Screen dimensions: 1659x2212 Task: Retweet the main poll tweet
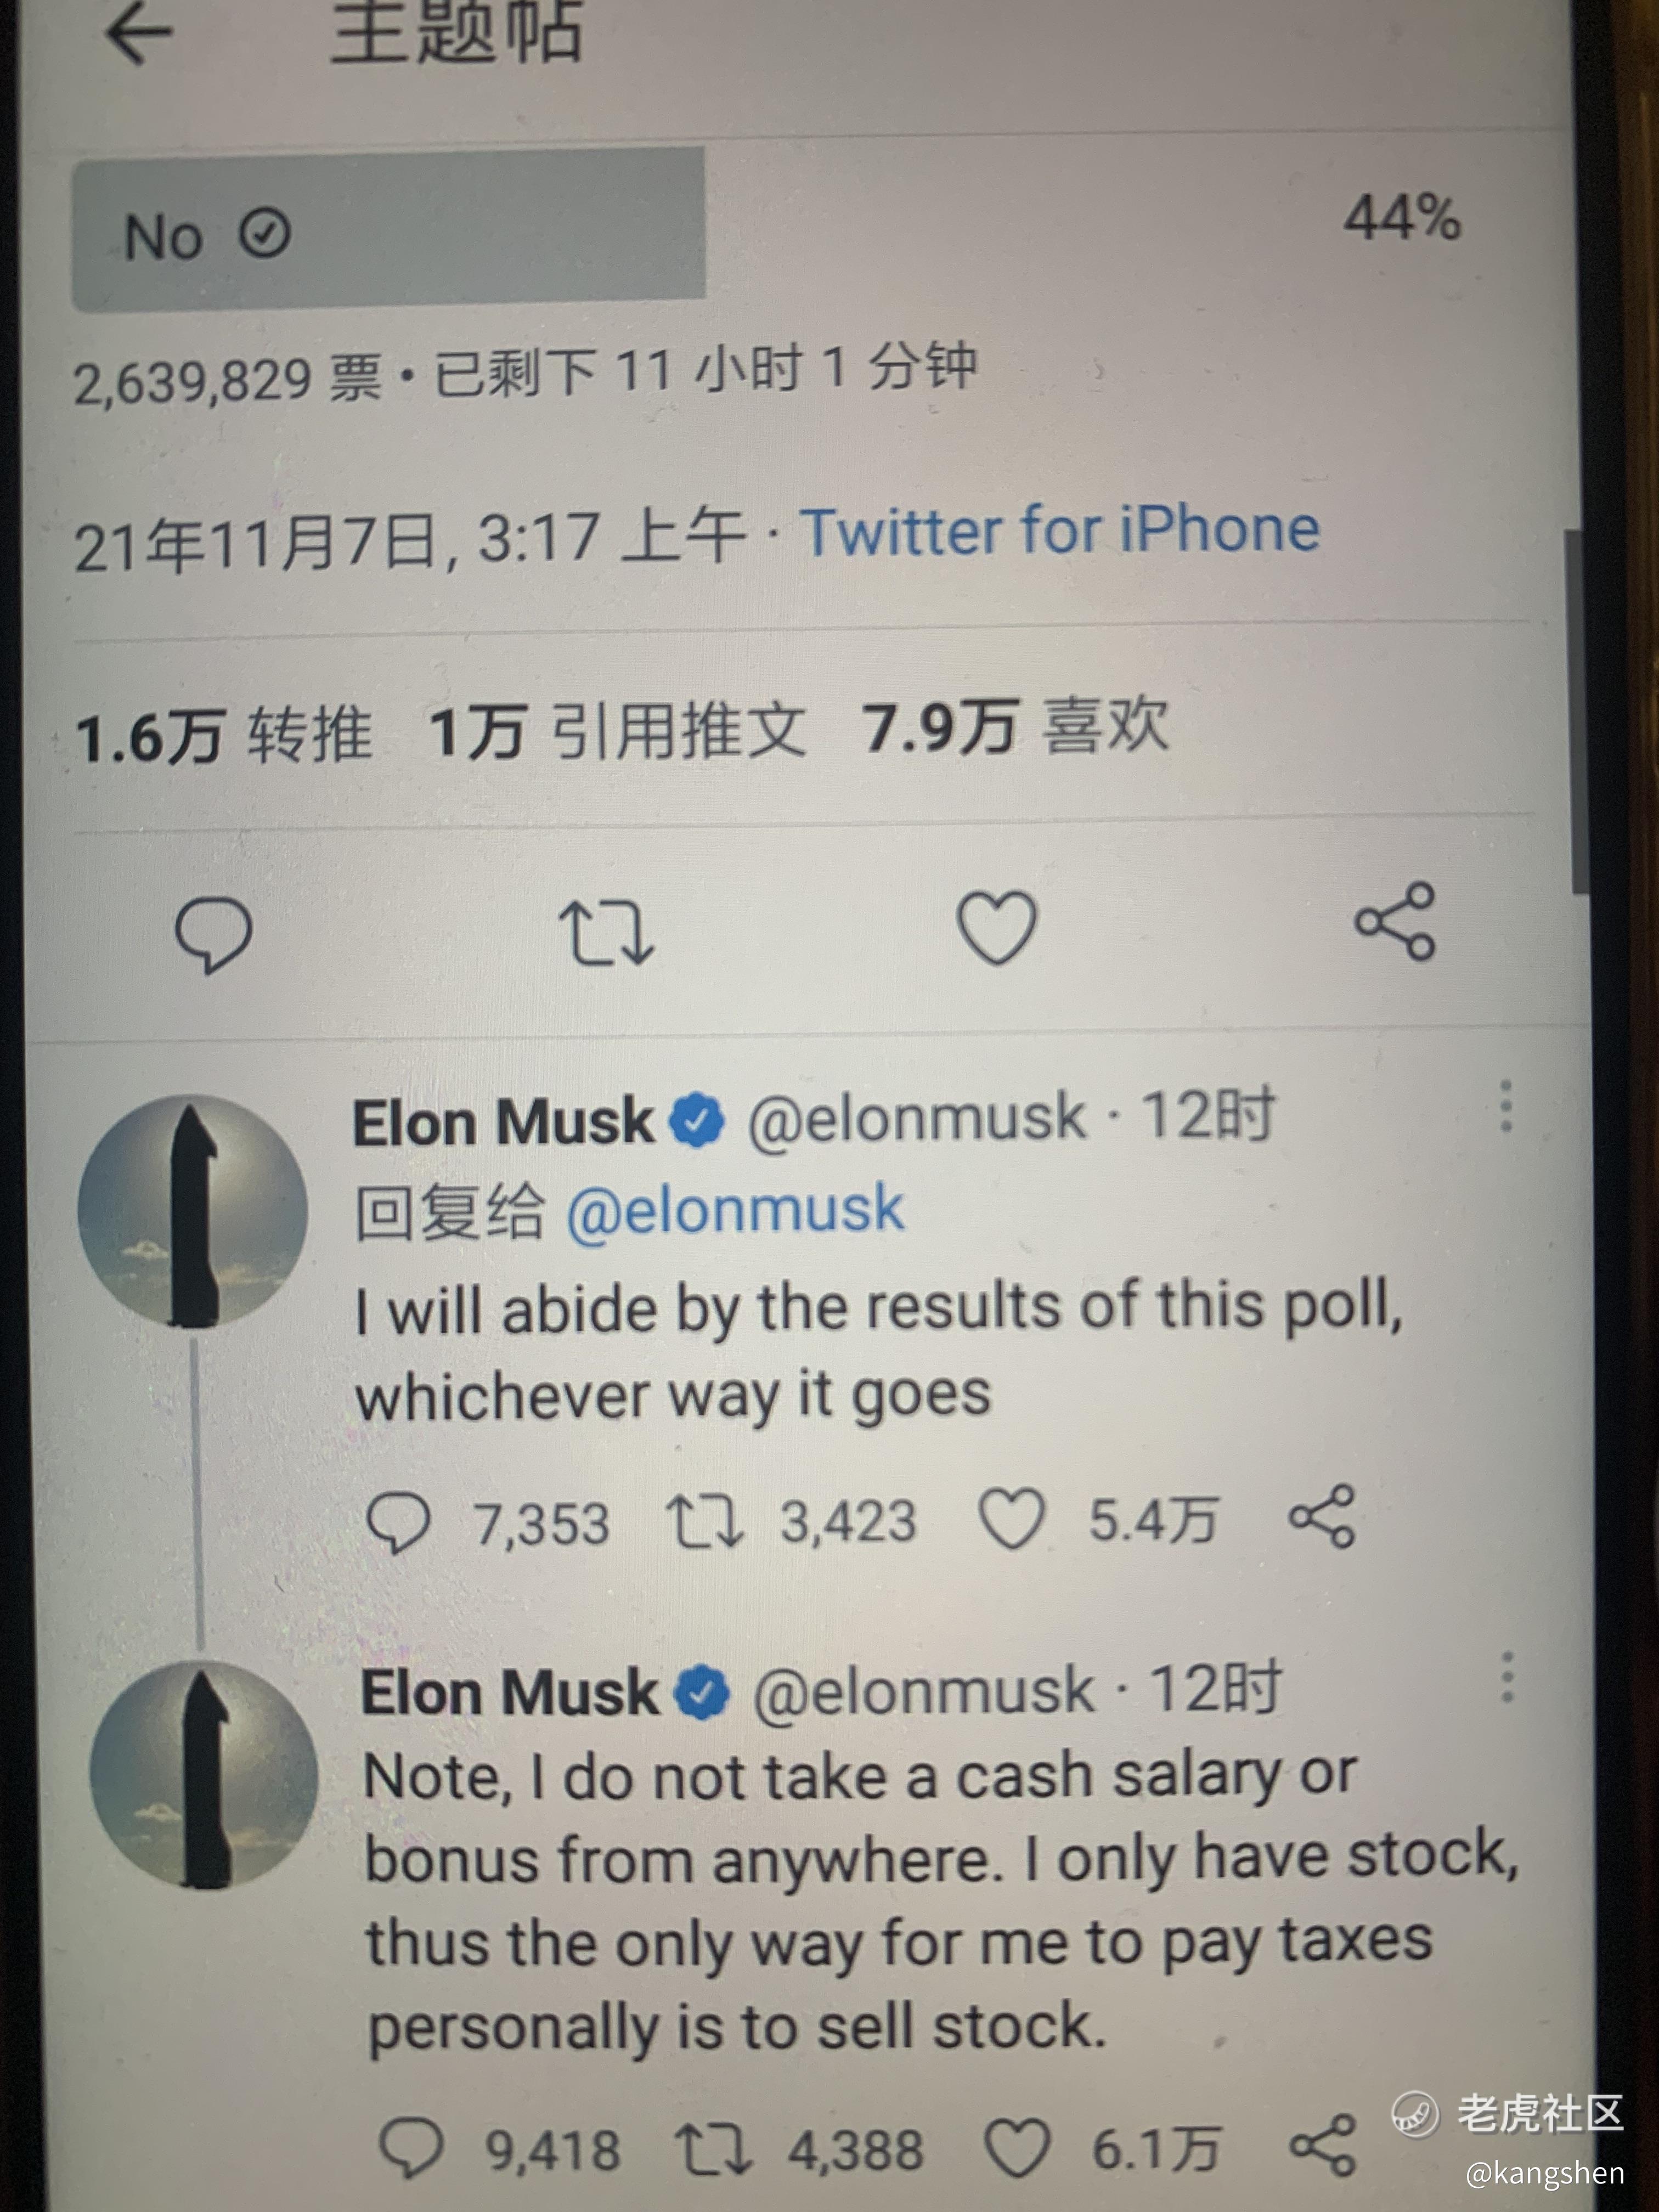(x=606, y=932)
